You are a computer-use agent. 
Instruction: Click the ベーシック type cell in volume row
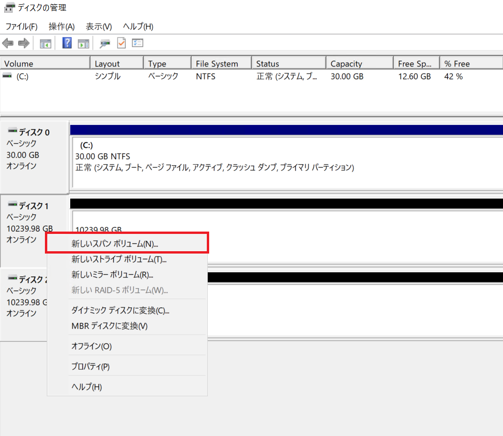(163, 76)
